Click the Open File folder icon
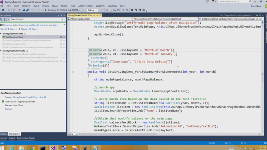 click(20, 10)
